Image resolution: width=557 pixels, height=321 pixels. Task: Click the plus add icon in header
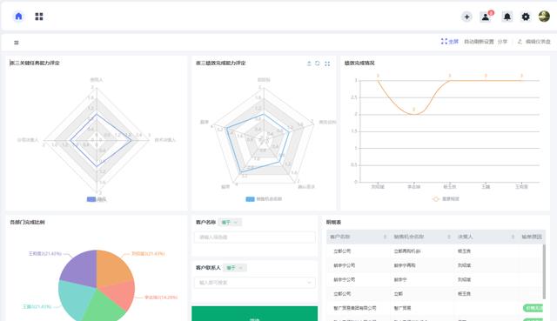click(x=466, y=17)
